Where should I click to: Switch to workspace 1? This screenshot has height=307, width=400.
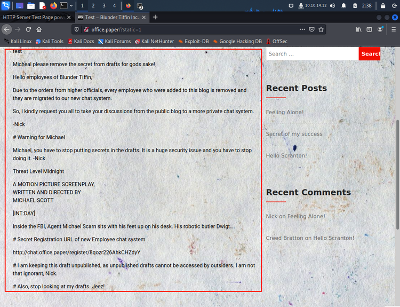tap(82, 6)
